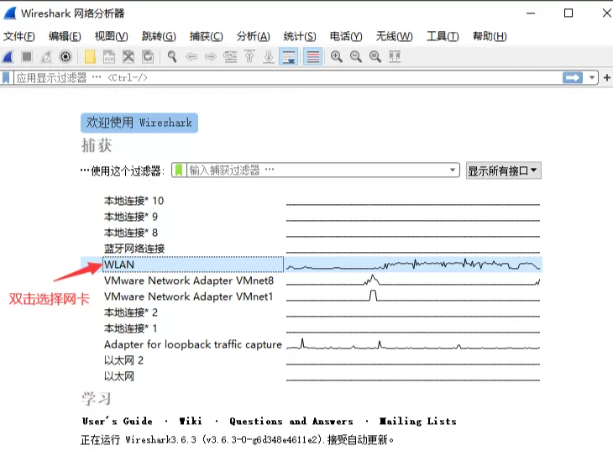Open the Wiki link
Image resolution: width=613 pixels, height=451 pixels.
point(191,422)
